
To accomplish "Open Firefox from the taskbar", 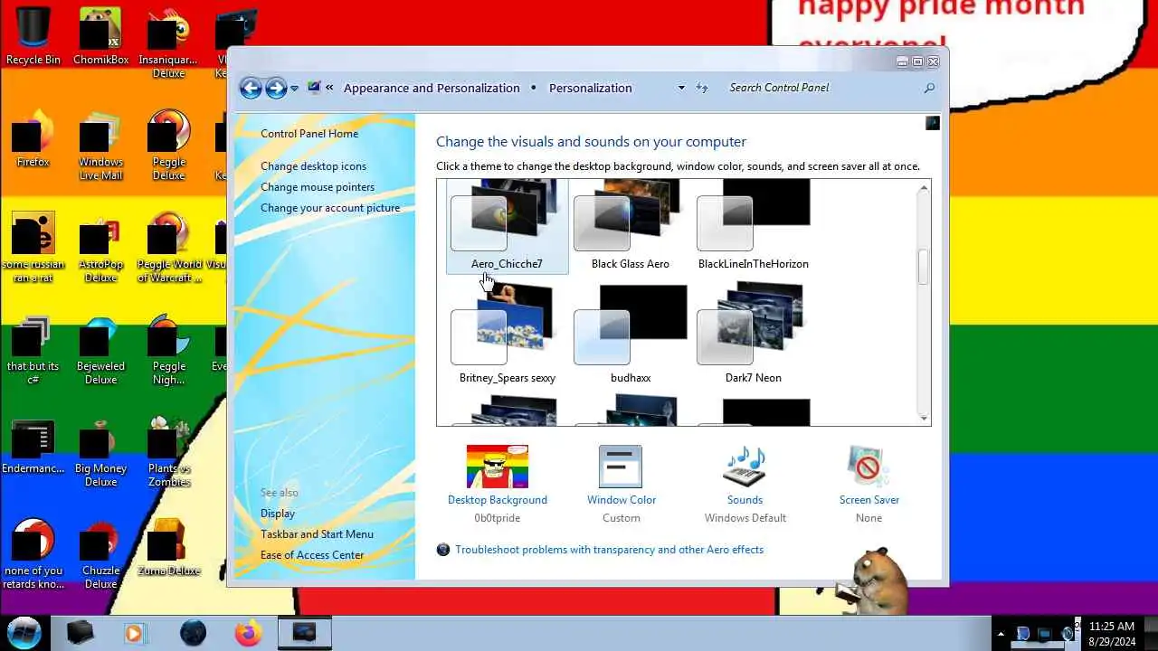I will [248, 633].
